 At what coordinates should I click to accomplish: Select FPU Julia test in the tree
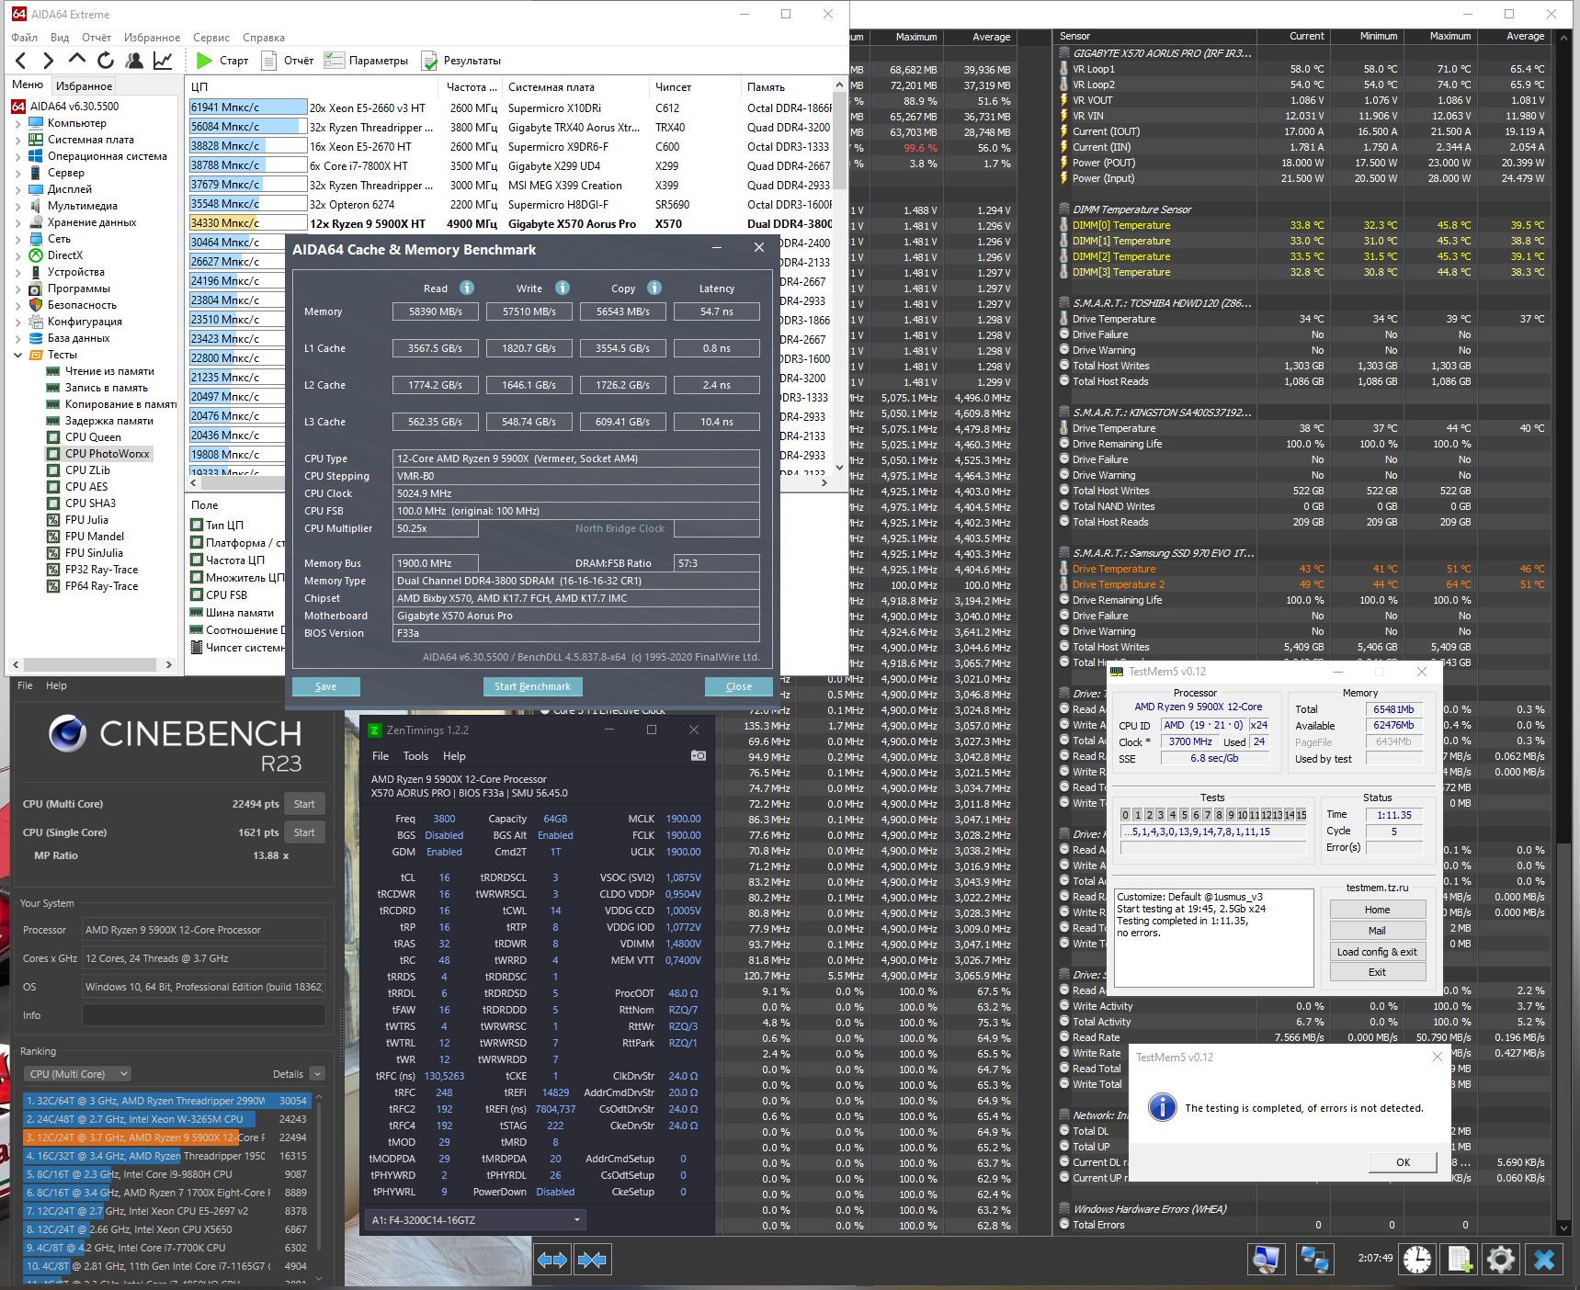[86, 520]
